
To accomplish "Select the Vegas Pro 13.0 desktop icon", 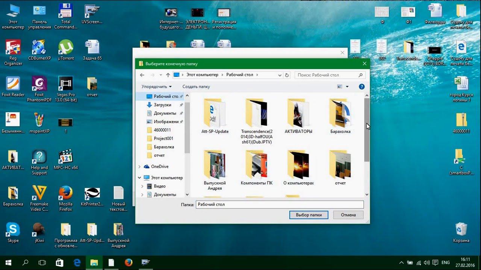I will (66, 89).
